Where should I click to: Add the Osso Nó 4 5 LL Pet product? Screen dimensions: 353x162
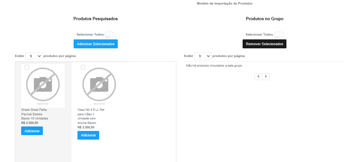pos(88,135)
